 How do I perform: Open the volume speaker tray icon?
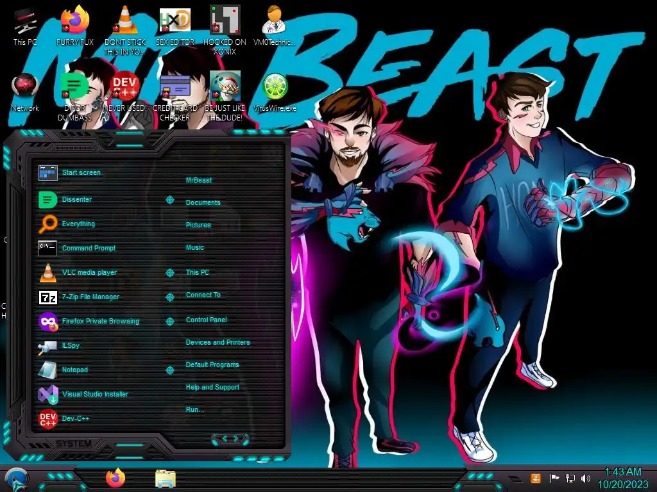[586, 478]
